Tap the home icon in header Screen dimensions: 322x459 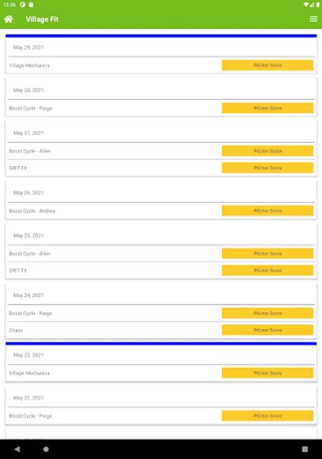9,19
